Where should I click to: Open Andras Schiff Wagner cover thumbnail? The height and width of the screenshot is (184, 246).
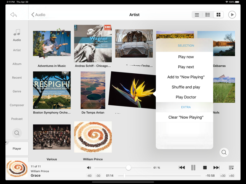93,44
